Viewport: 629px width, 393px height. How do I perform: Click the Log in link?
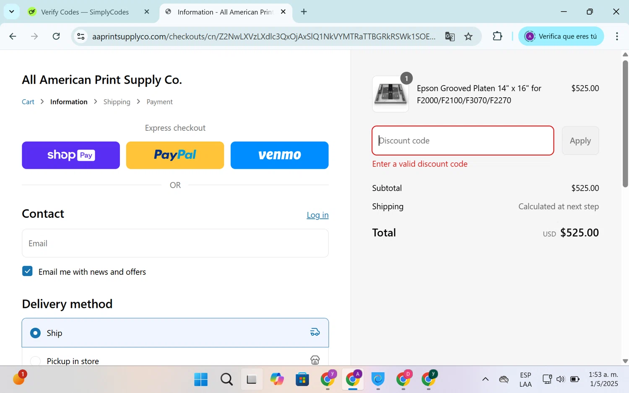click(317, 215)
